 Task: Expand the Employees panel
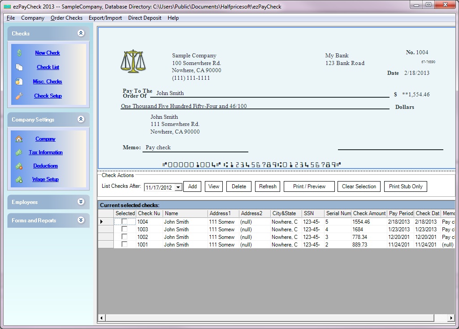(81, 202)
